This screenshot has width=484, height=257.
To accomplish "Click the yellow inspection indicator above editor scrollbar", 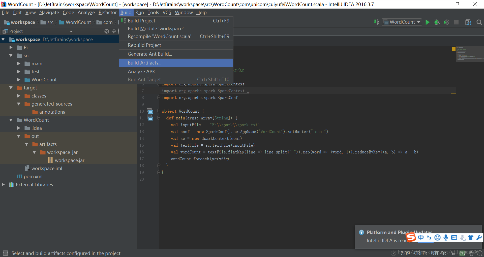I will click(453, 49).
